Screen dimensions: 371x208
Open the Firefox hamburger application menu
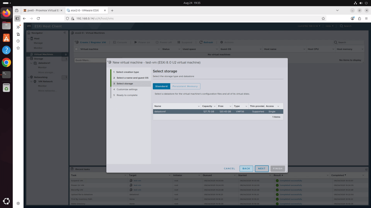[x=366, y=18]
